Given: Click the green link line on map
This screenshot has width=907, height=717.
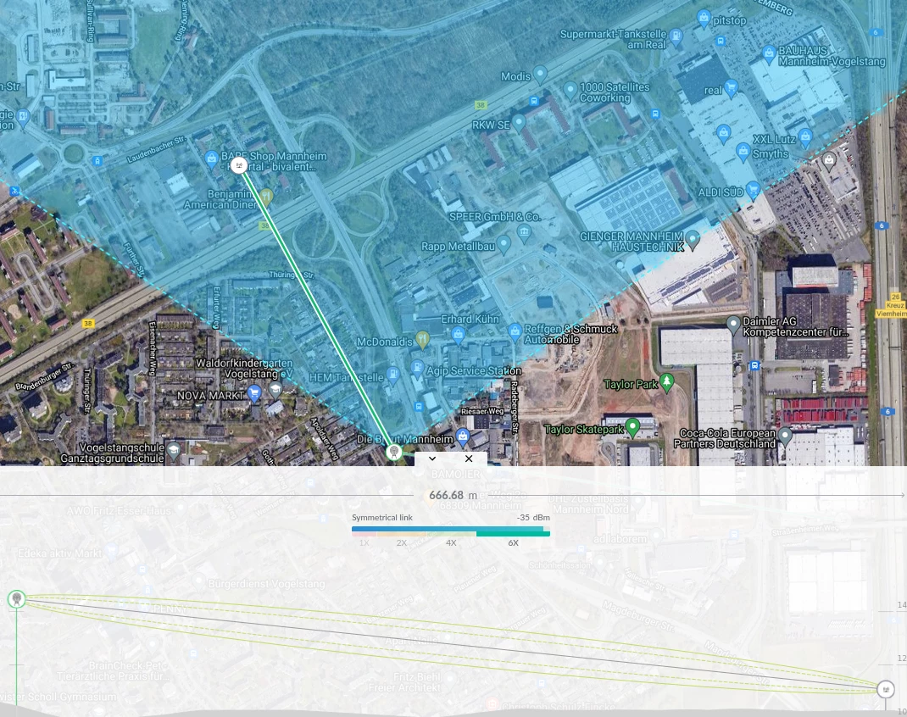Looking at the screenshot, I should pos(316,309).
